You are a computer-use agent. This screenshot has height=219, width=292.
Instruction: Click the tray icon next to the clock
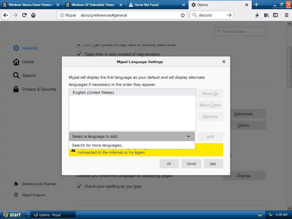[271, 215]
